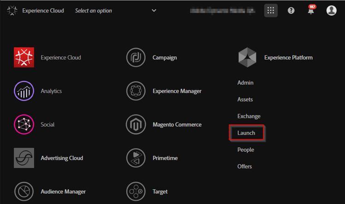Open the Target app icon
The width and height of the screenshot is (345, 204).
(136, 192)
